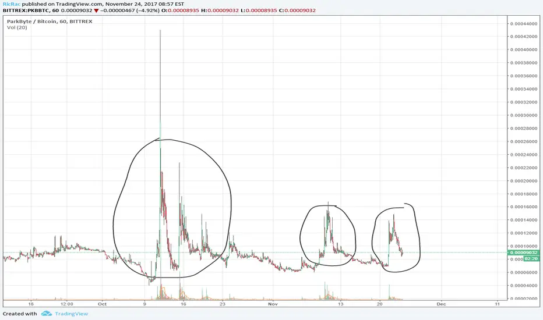543x320 pixels.
Task: Click the Created with caption text
Action: (x=20, y=314)
